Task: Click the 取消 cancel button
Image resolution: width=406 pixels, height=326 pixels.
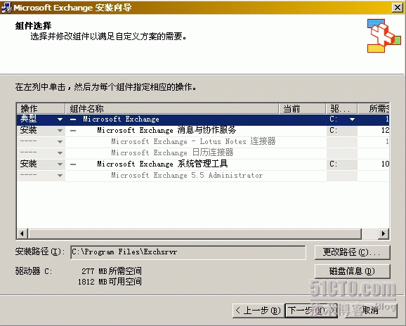Action: [x=370, y=311]
